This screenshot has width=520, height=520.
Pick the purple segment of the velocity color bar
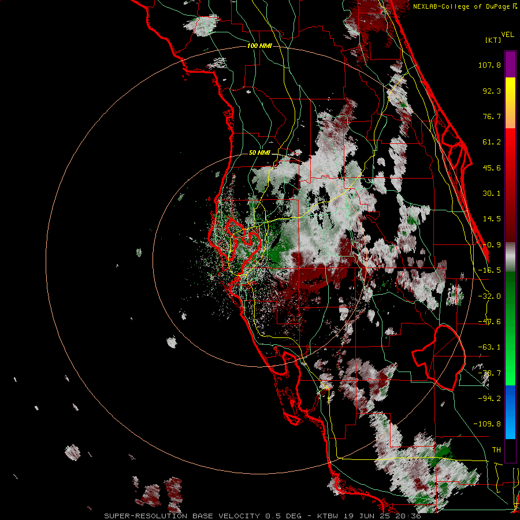click(x=510, y=64)
